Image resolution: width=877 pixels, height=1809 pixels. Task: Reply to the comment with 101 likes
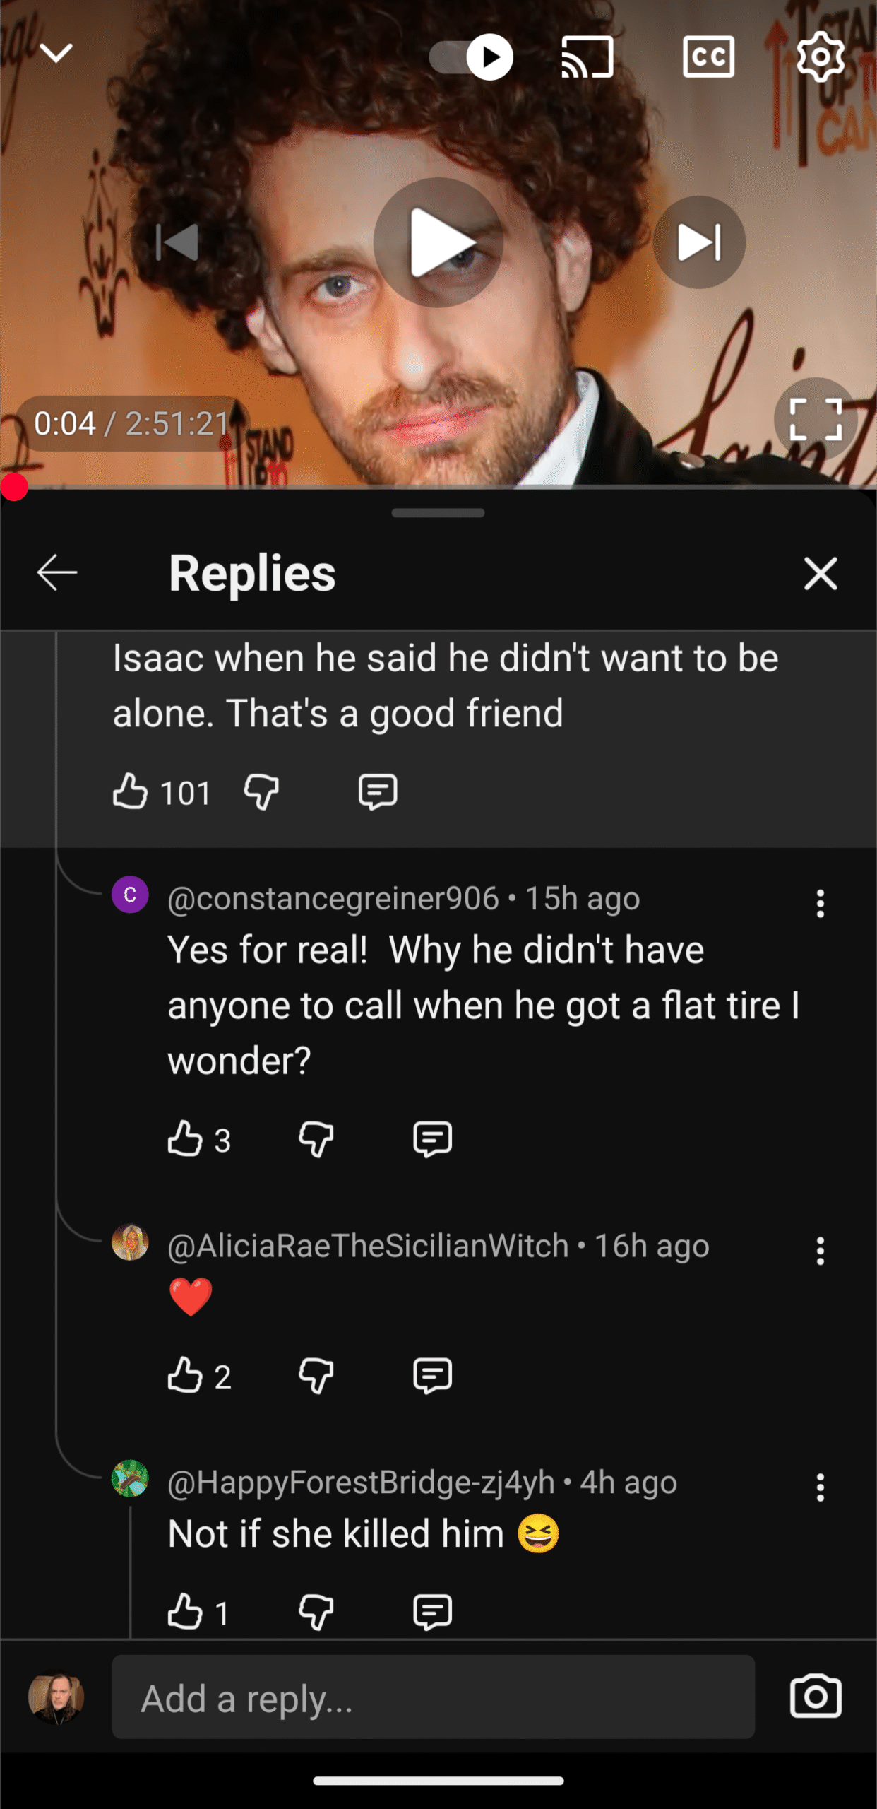point(378,791)
